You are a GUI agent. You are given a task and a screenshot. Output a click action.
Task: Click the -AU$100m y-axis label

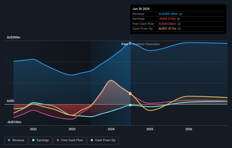point(14,122)
